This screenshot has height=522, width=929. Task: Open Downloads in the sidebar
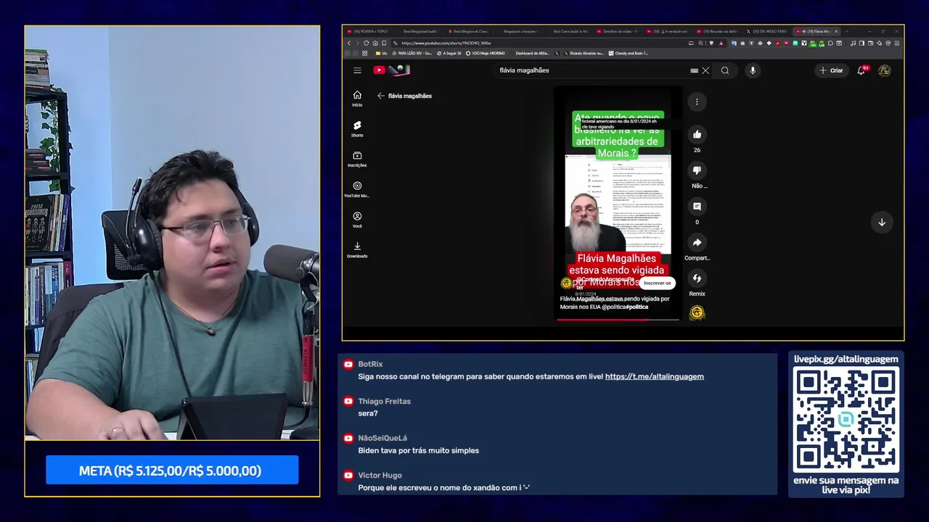tap(357, 250)
